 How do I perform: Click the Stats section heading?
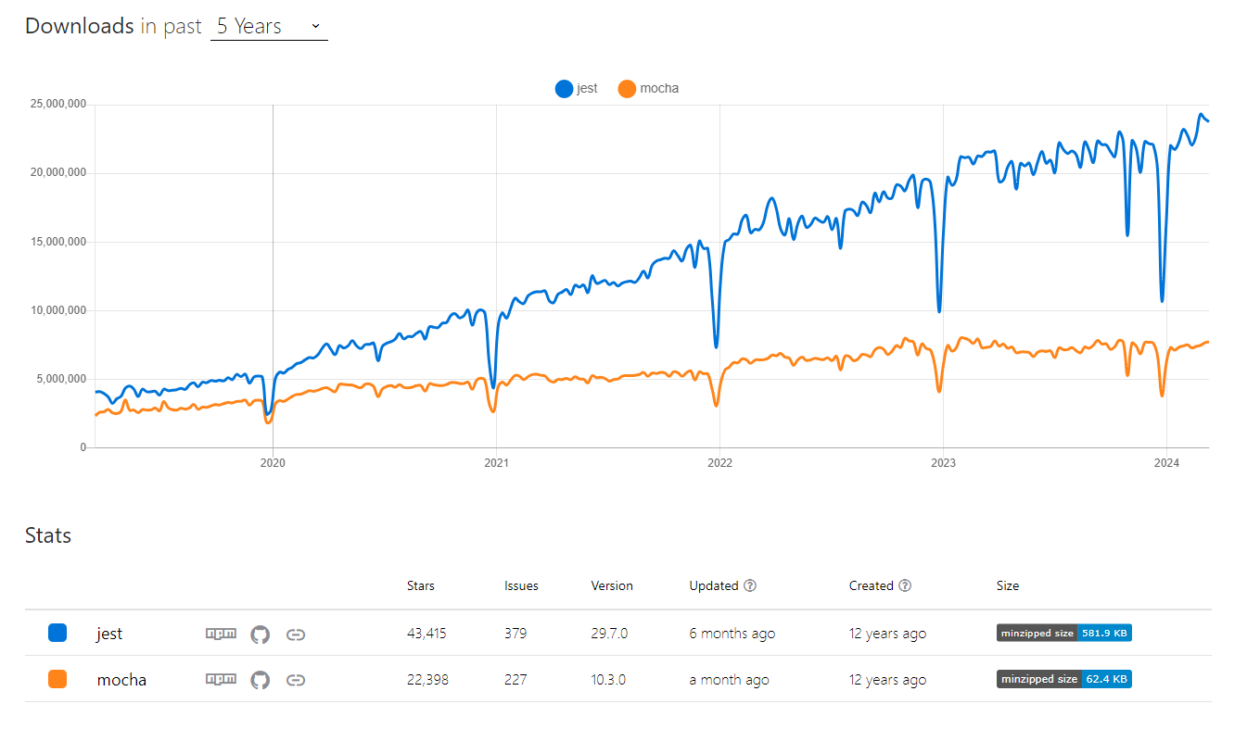click(48, 535)
